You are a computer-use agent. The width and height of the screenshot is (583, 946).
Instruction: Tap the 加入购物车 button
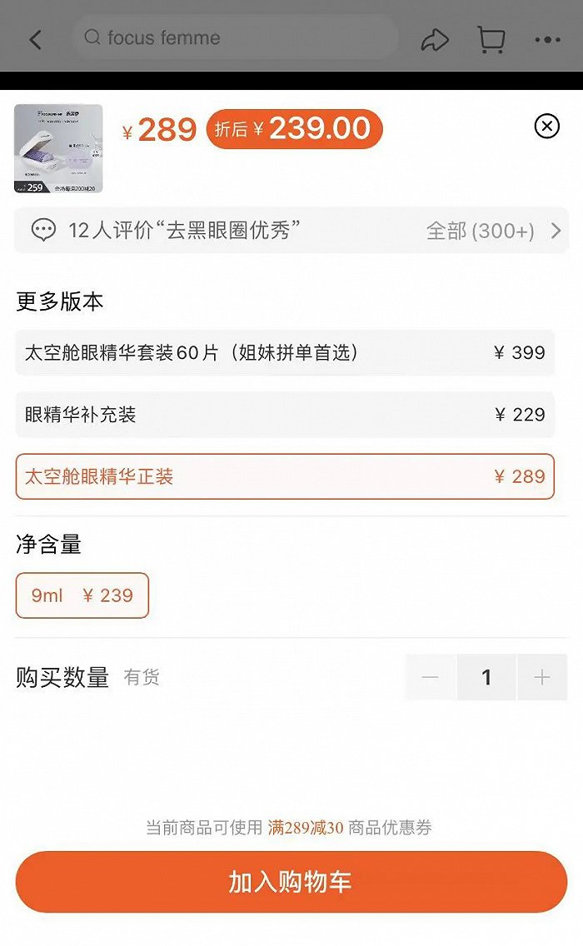291,882
